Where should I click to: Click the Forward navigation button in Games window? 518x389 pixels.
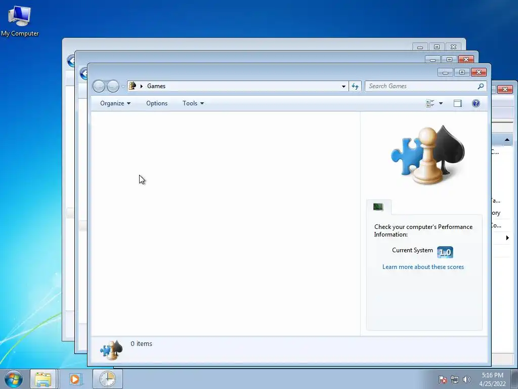(x=113, y=86)
